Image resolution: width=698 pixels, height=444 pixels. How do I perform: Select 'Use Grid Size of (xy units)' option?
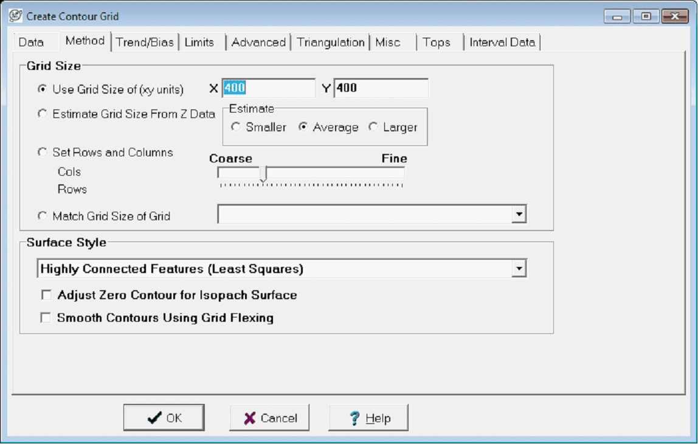click(42, 89)
